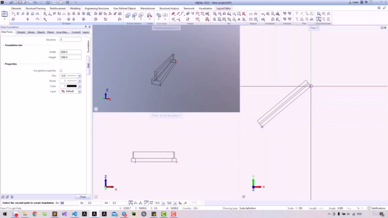Image resolution: width=388 pixels, height=218 pixels.
Task: Click the large window layout icon
Action: (4, 14)
